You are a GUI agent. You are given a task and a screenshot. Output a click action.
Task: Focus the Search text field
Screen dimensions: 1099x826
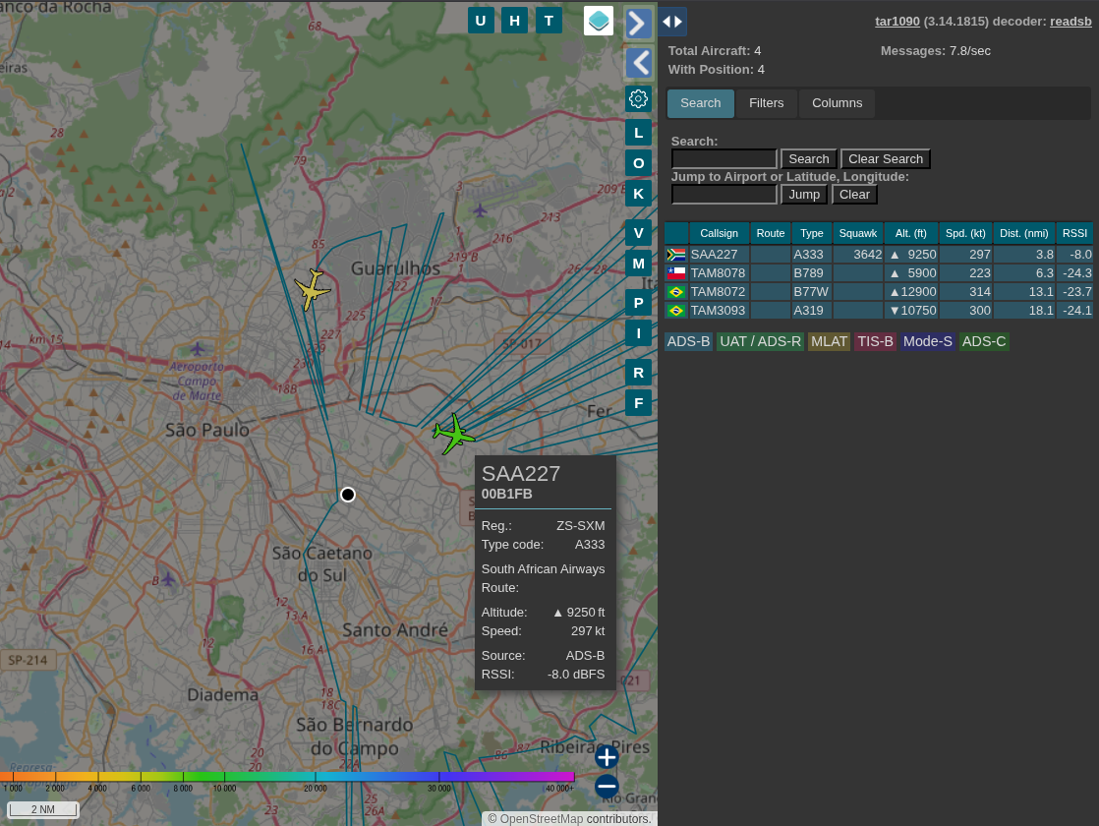(724, 159)
